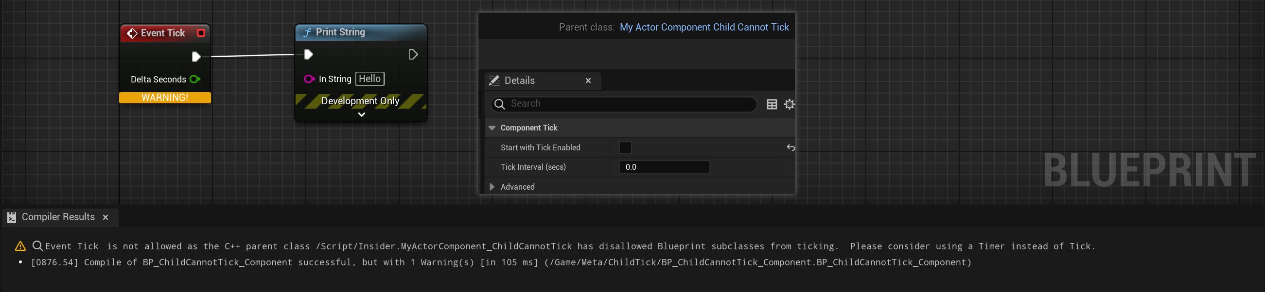Click the Delta Seconds green output pin
The height and width of the screenshot is (292, 1265).
coord(194,80)
